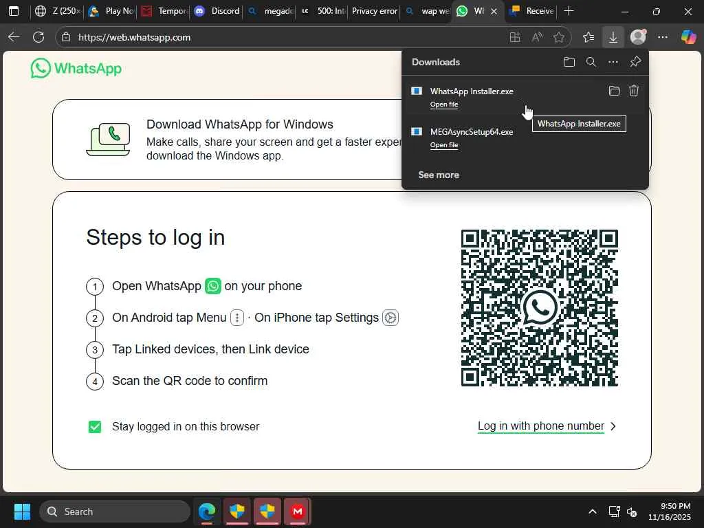This screenshot has width=704, height=528.
Task: Launch Copilot from the toolbar
Action: 688,37
